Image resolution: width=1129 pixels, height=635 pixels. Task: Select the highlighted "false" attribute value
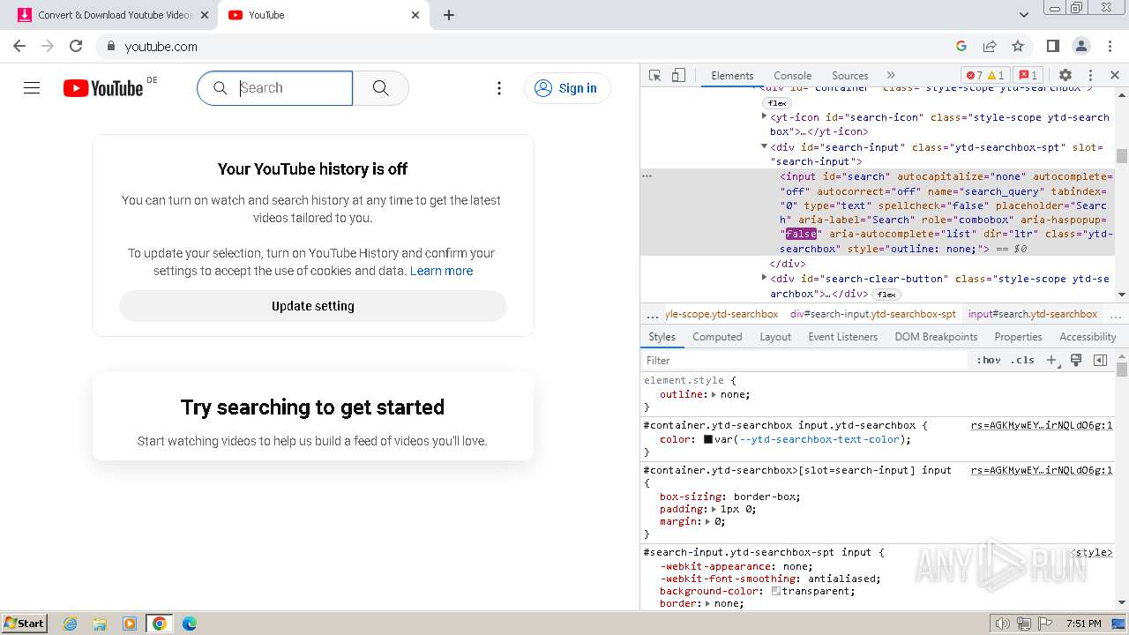pyautogui.click(x=801, y=234)
